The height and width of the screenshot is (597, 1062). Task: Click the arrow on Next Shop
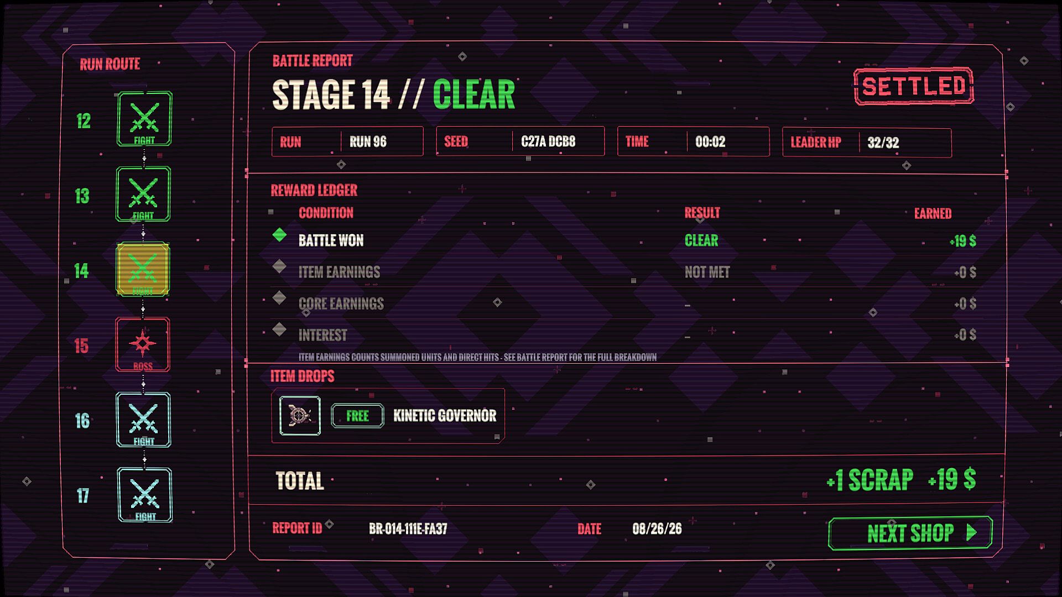coord(971,533)
